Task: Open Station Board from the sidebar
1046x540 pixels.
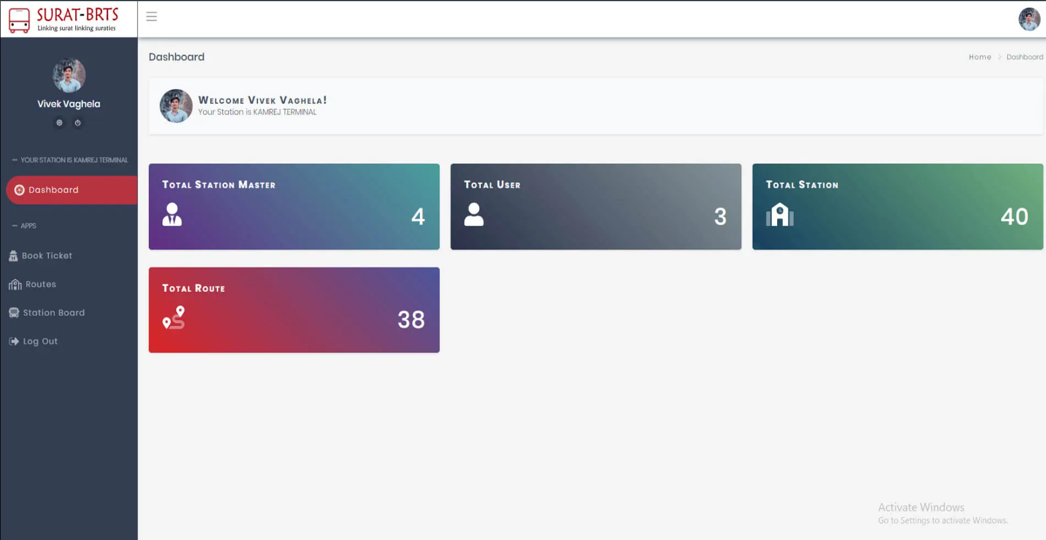Action: pos(53,312)
